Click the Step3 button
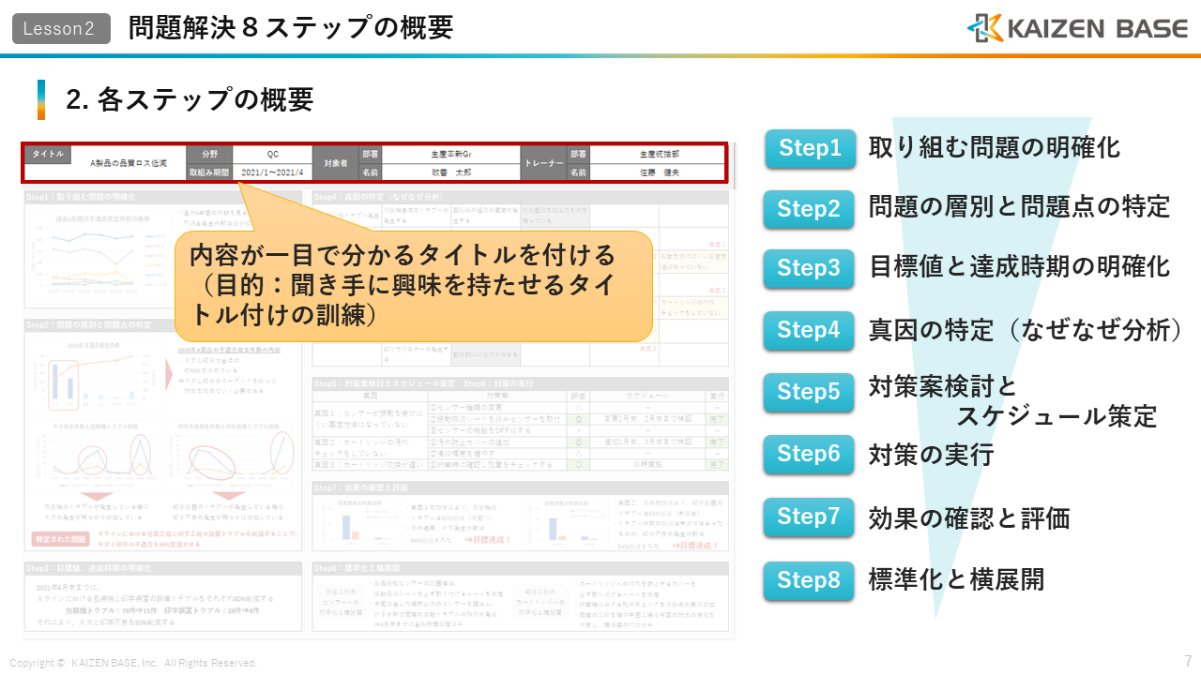 [810, 269]
